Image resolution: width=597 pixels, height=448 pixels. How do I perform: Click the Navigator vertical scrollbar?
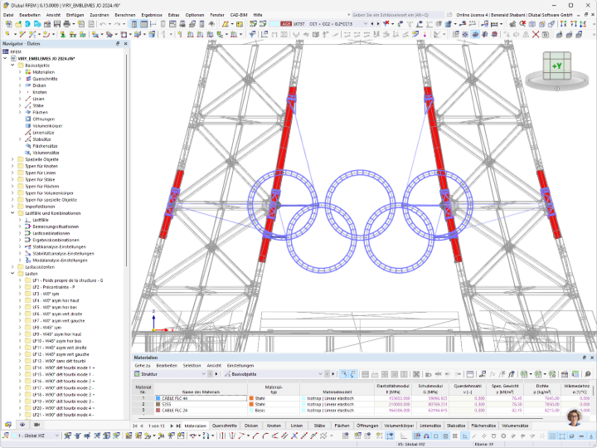(x=126, y=160)
